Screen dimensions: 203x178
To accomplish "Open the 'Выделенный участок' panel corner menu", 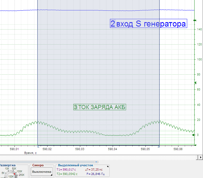I will pyautogui.click(x=108, y=167).
